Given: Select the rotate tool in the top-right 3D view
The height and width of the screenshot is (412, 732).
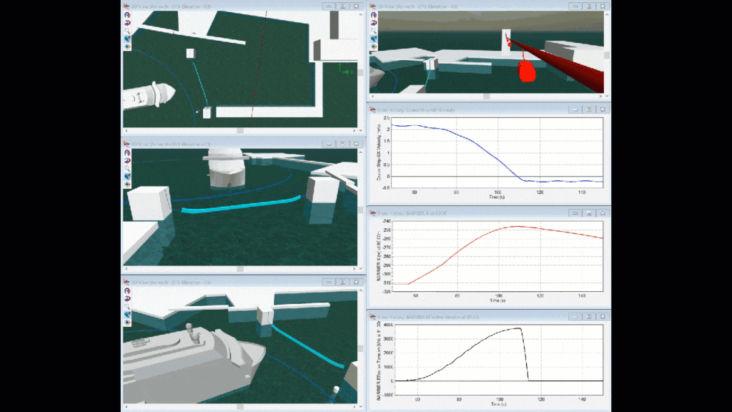Looking at the screenshot, I should tap(372, 14).
